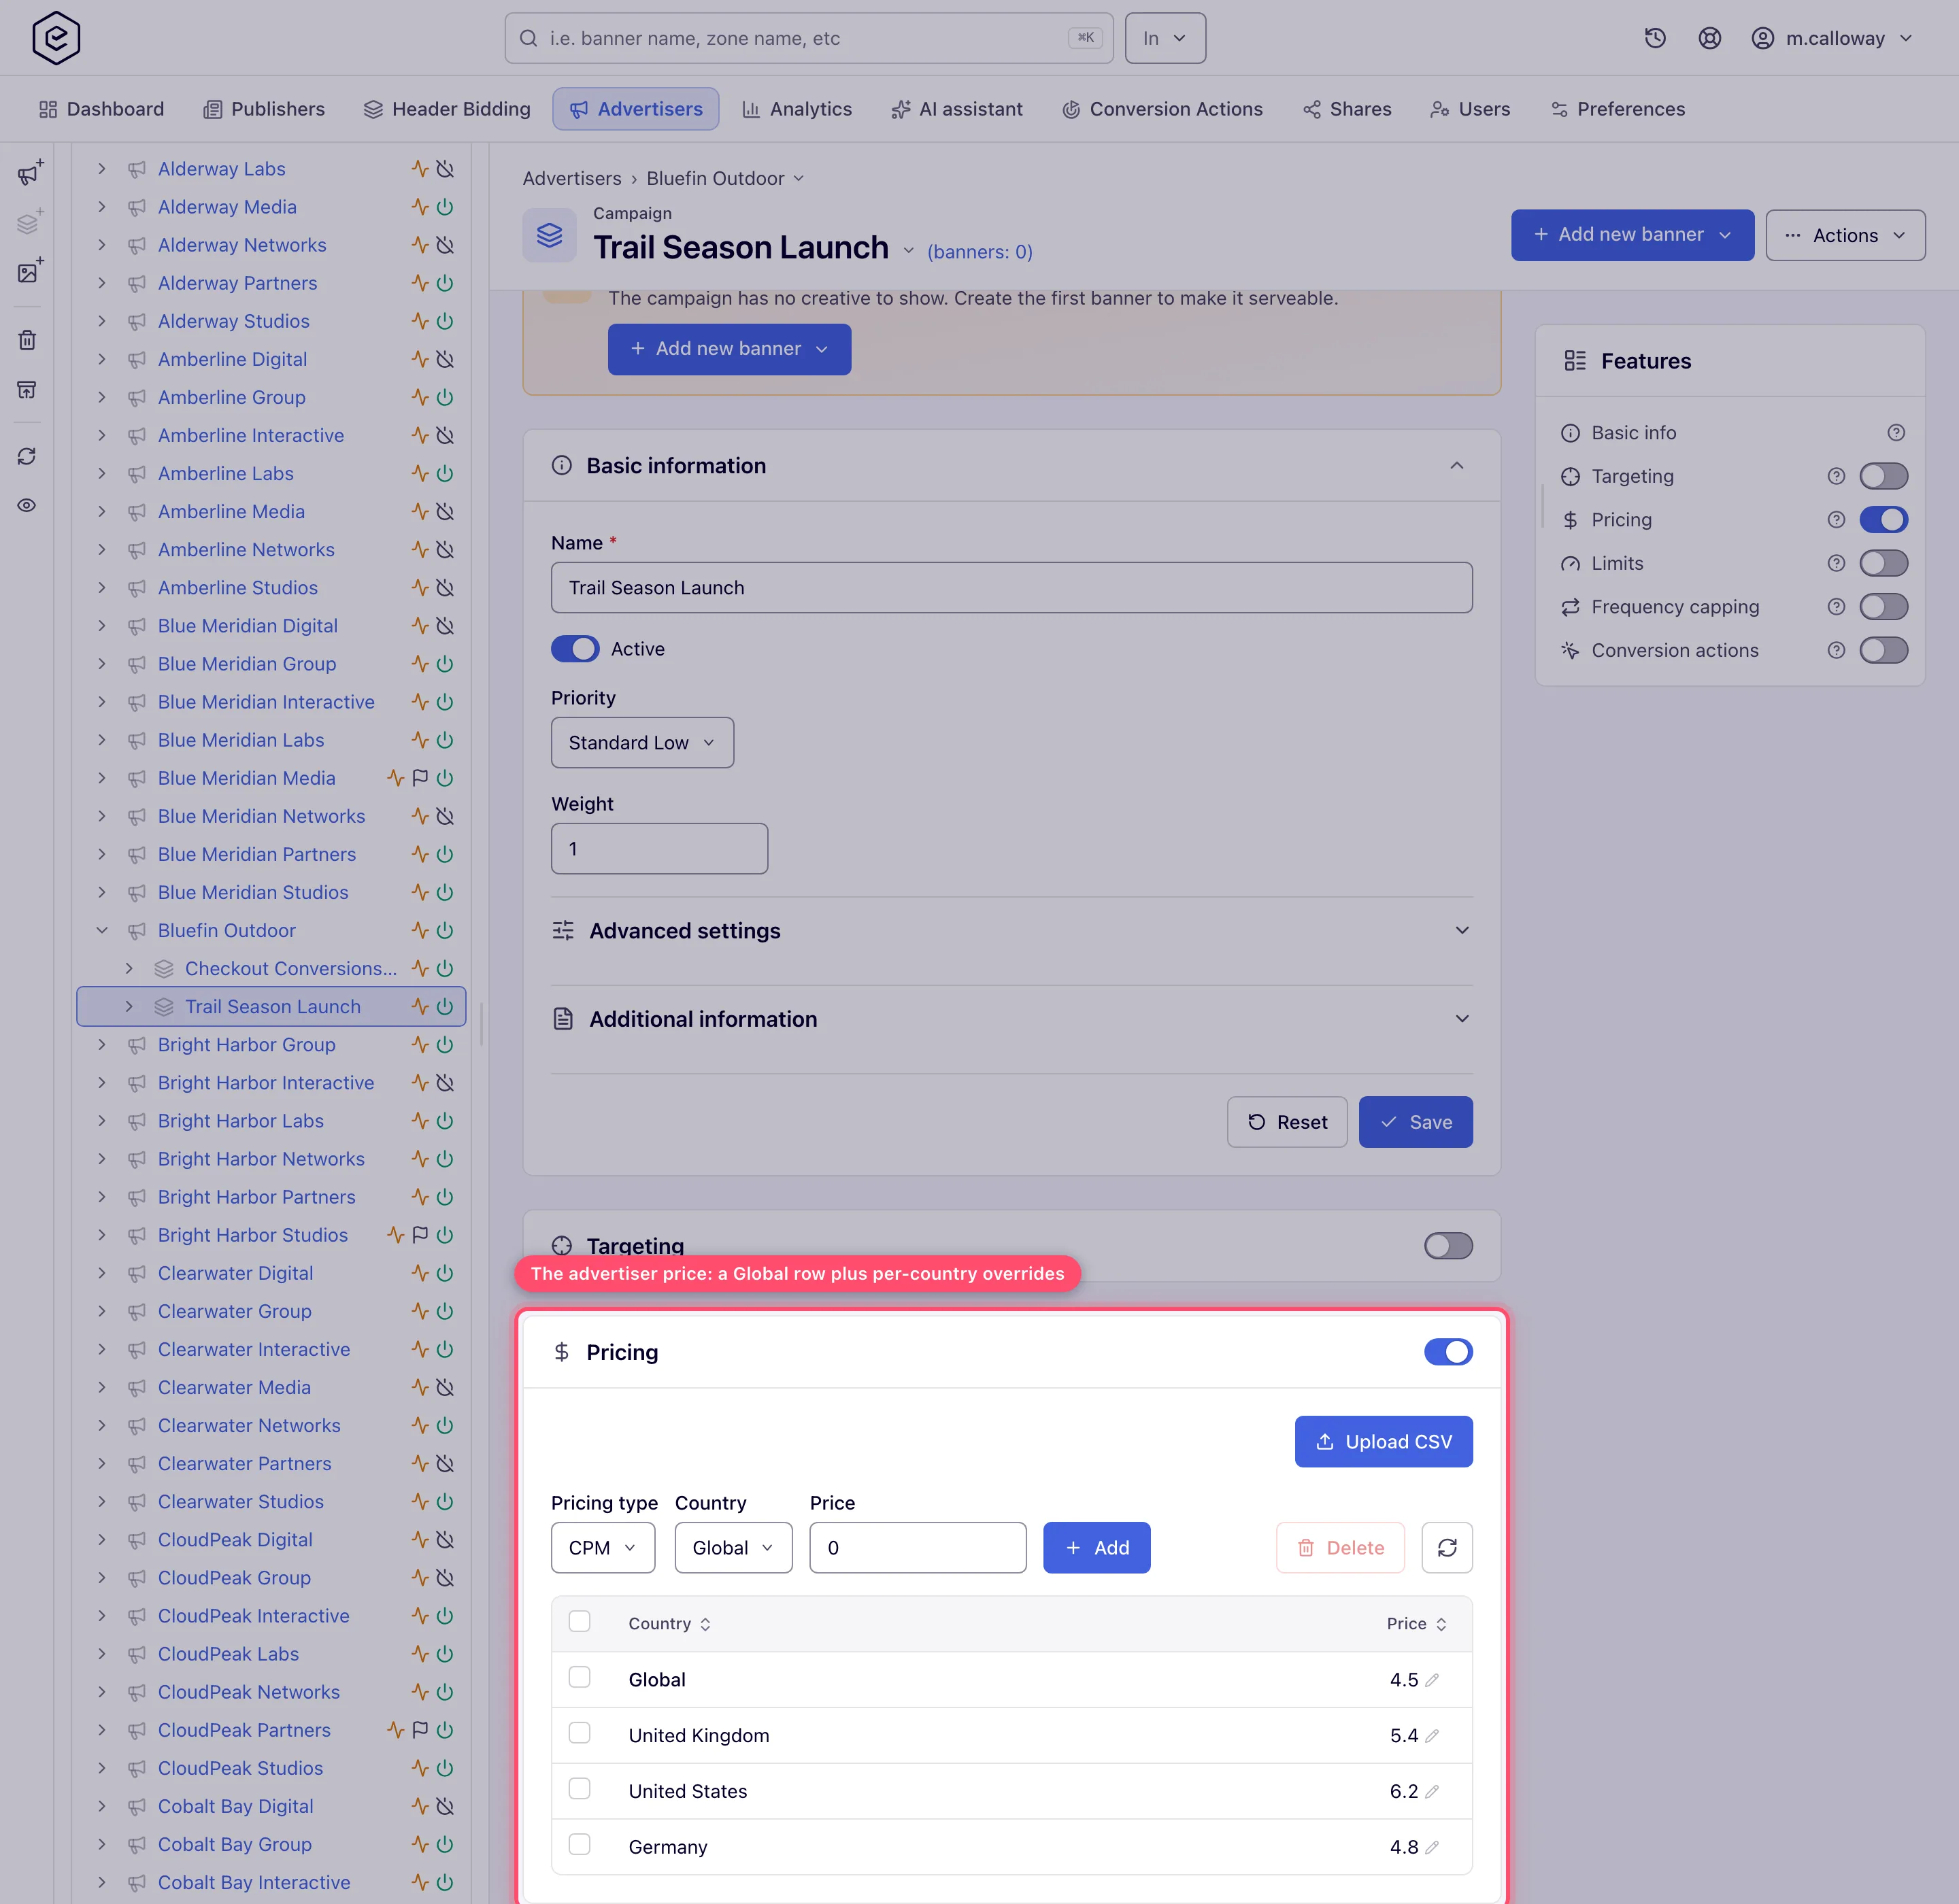
Task: Click the new advertiser megaphone sidebar icon
Action: pyautogui.click(x=29, y=173)
